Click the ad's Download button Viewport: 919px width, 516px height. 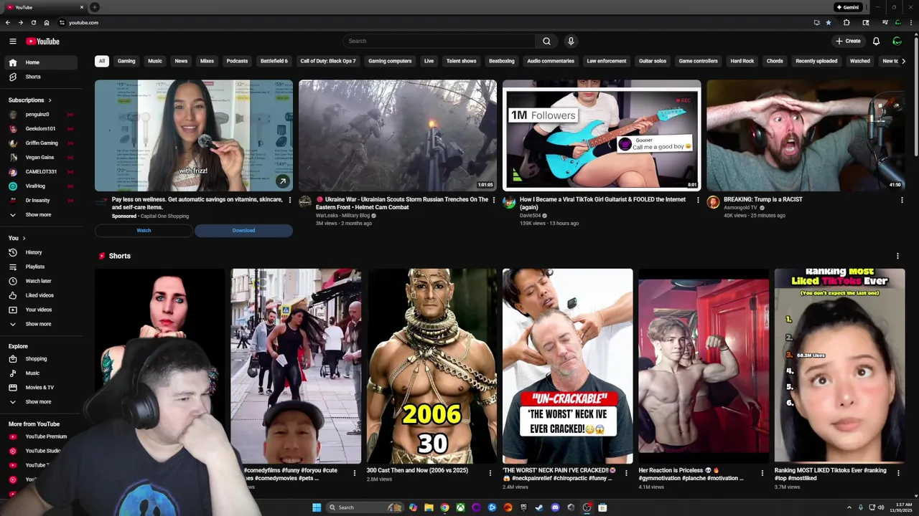(x=243, y=230)
